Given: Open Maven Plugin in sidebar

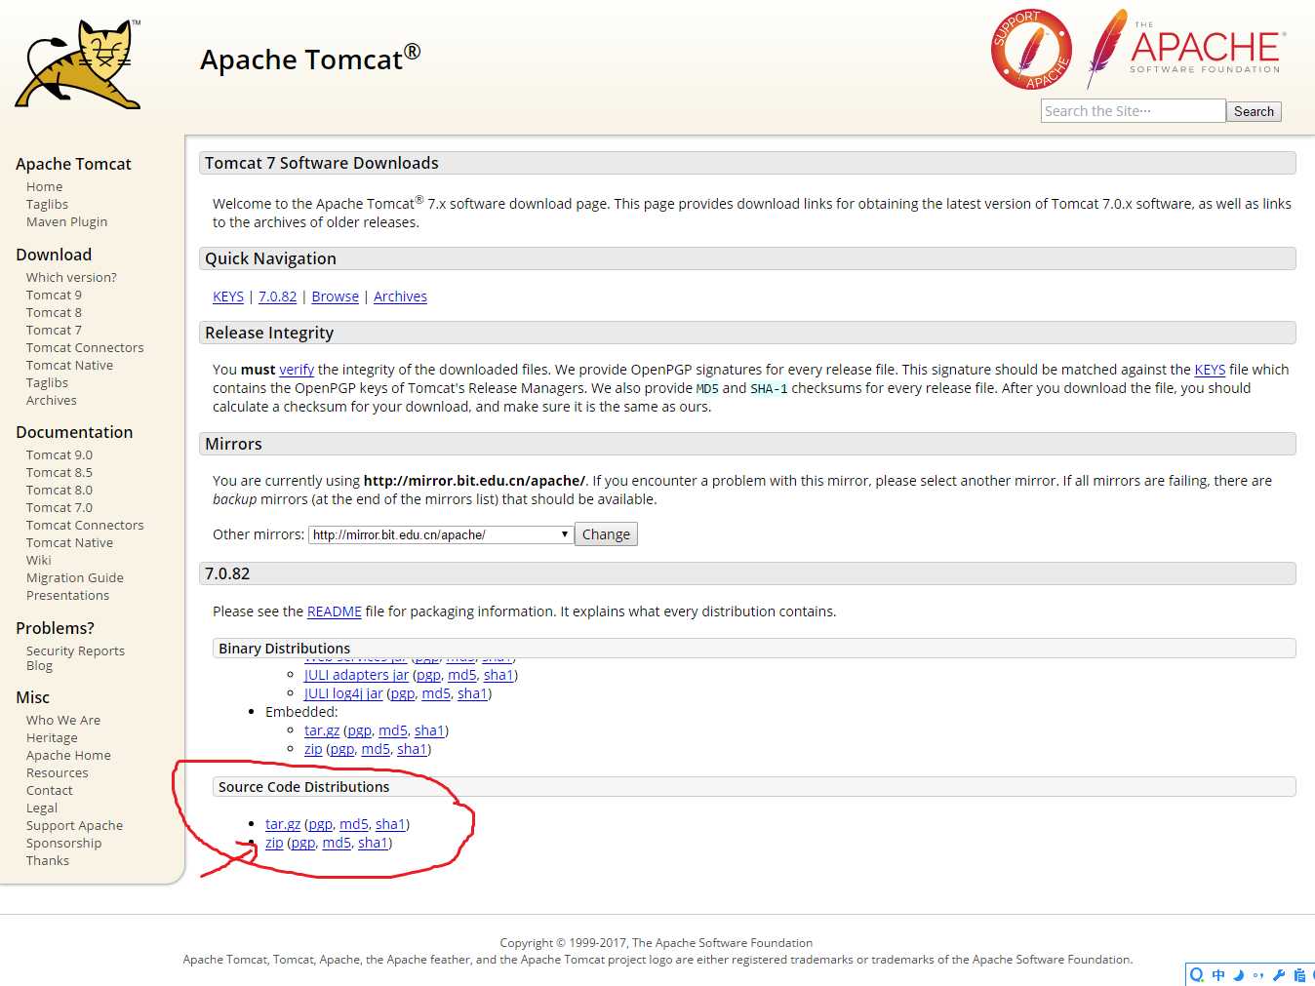Looking at the screenshot, I should 66,221.
